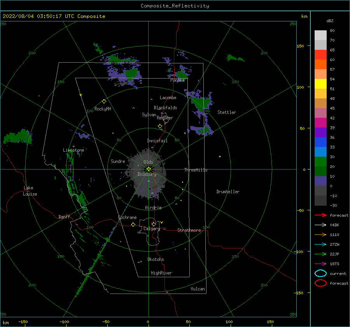This screenshot has height=327, width=350.
Task: Select the blue swatch between 36 and 33 dBZ
Action: pyautogui.click(x=320, y=142)
